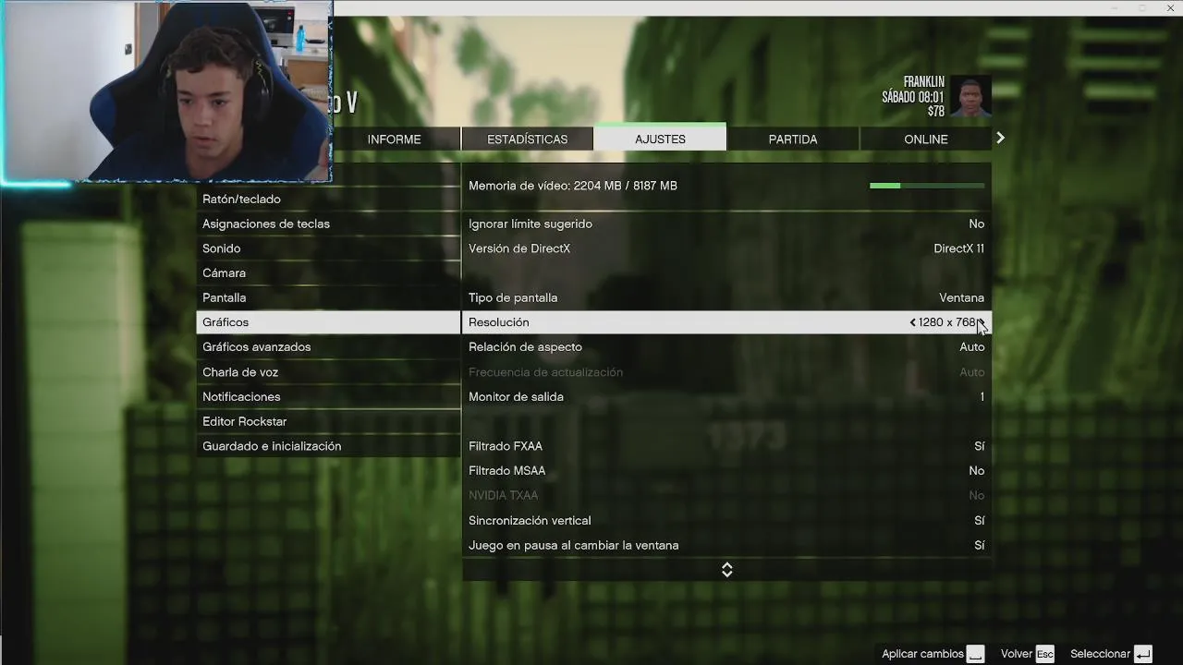Select the AJUSTES tab
Screen dimensions: 1183x665
point(660,139)
